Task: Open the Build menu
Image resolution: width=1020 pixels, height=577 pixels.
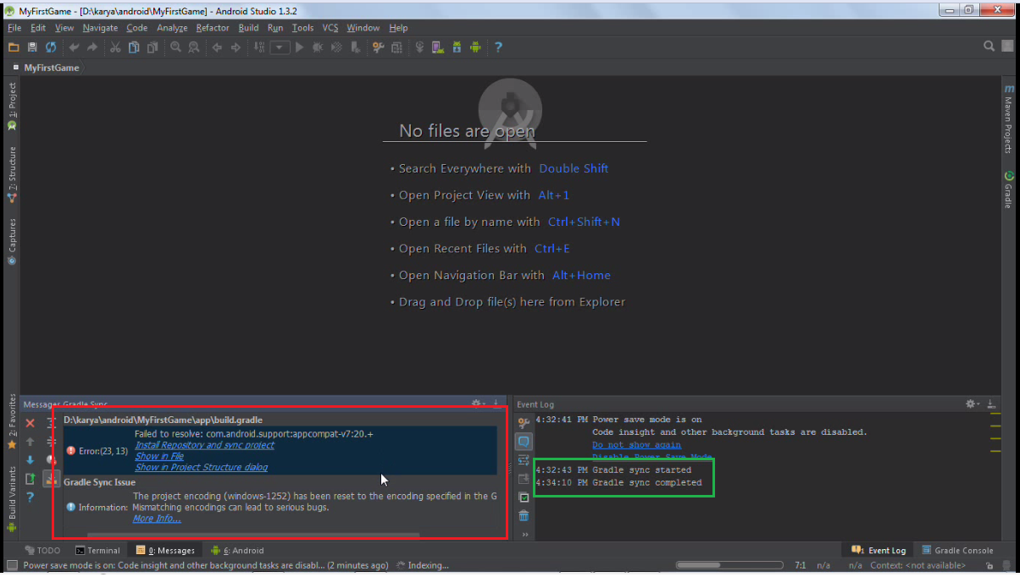Action: coord(248,28)
